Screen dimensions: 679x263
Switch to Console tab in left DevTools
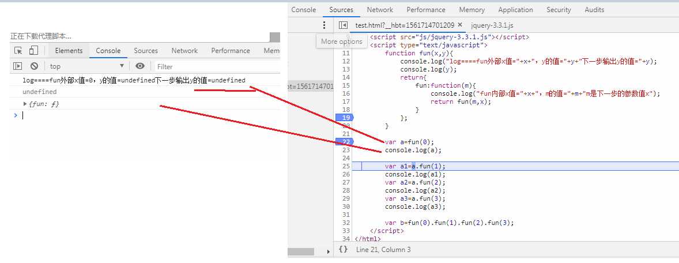(108, 51)
